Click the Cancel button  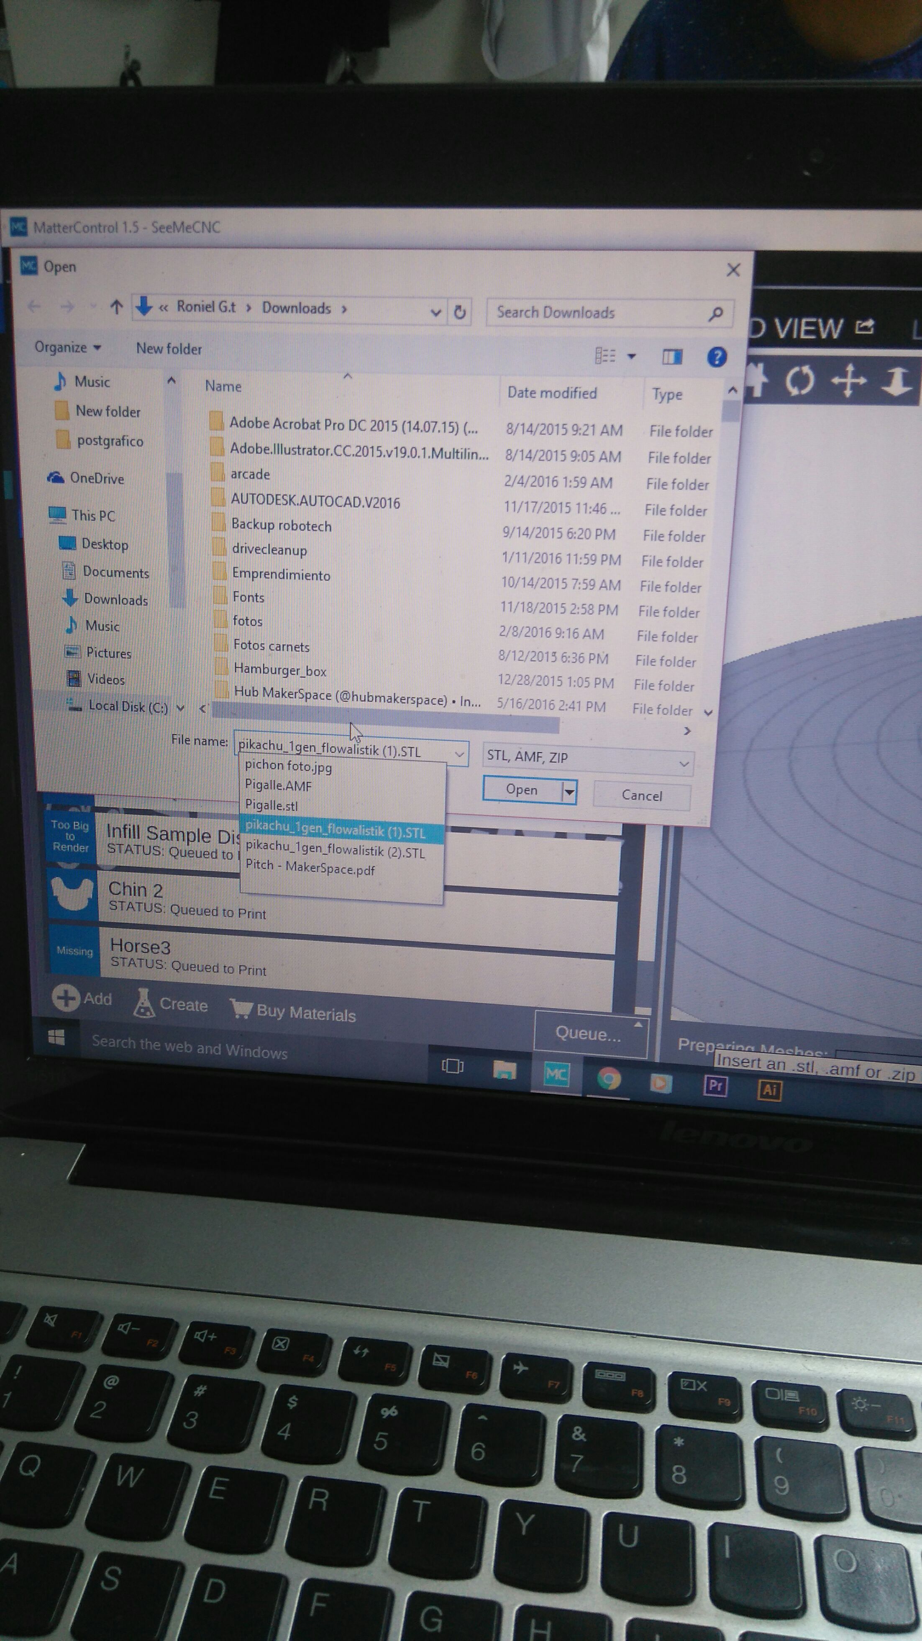[642, 796]
